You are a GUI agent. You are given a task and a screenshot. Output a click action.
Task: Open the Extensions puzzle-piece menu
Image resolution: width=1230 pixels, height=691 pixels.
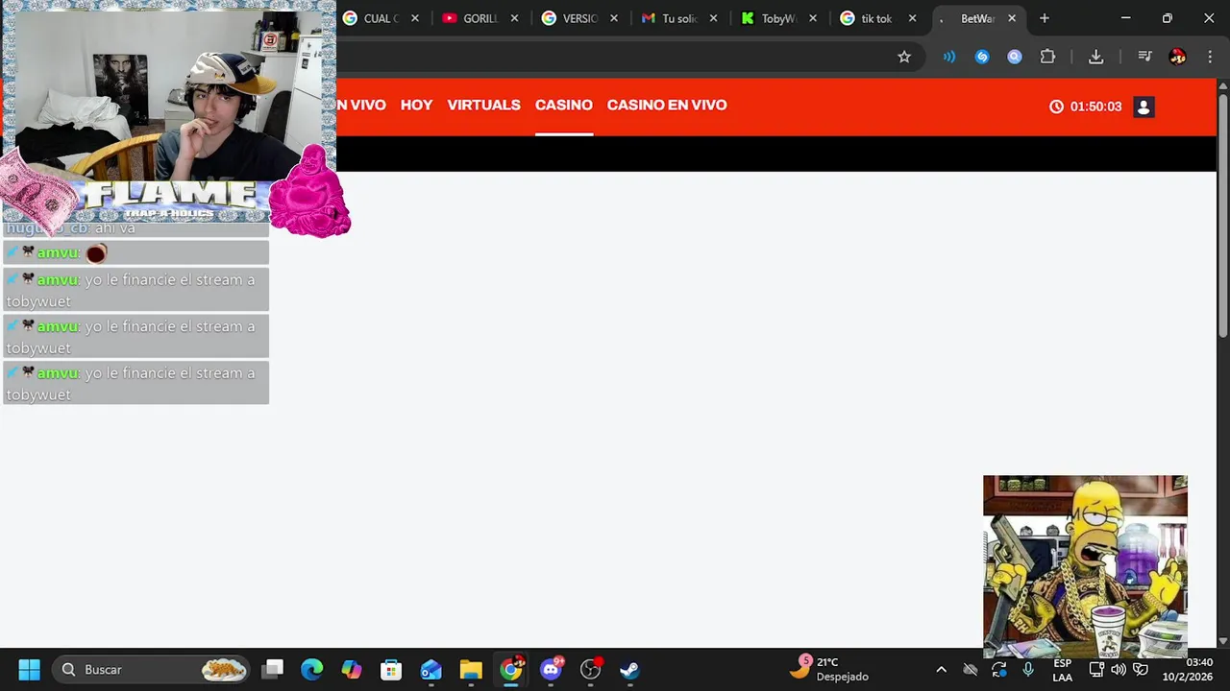coord(1047,57)
